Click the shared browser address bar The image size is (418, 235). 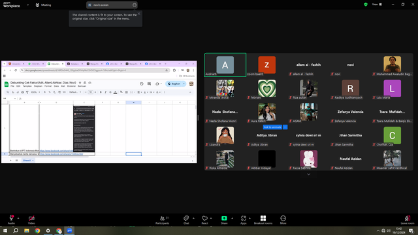click(95, 70)
